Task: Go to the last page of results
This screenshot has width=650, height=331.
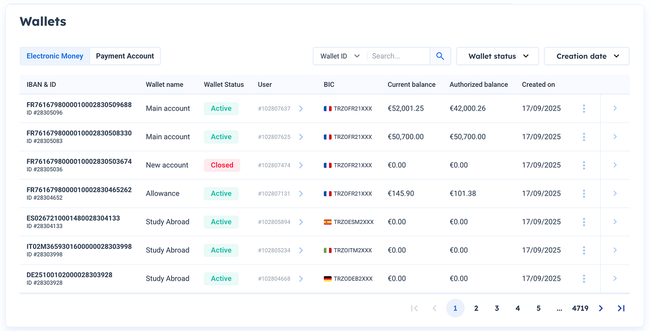Action: click(621, 308)
